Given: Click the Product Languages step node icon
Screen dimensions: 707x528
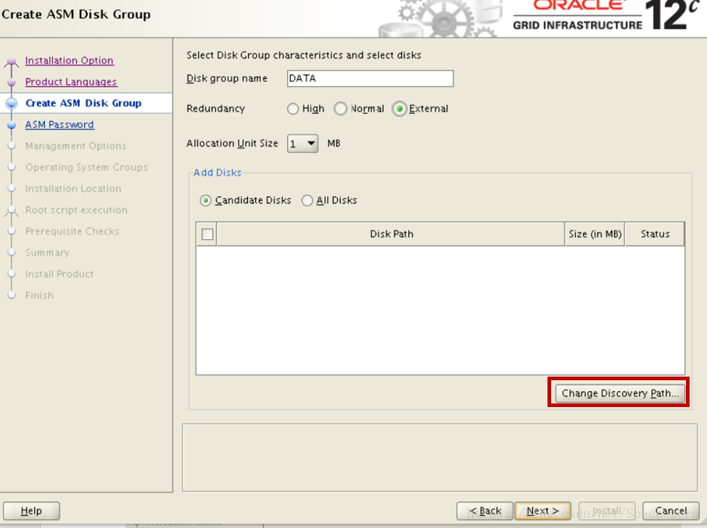Looking at the screenshot, I should pos(12,83).
